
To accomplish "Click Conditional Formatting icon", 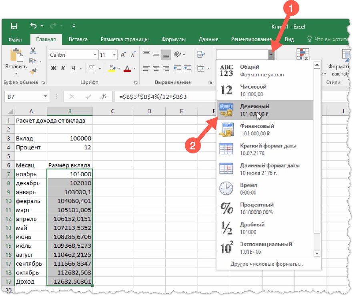I will [x=303, y=54].
